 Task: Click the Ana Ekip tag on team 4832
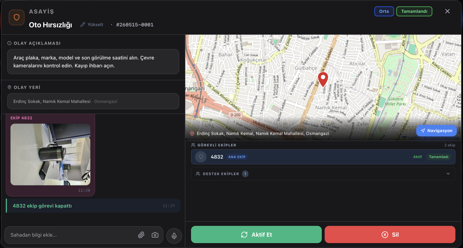(x=237, y=157)
